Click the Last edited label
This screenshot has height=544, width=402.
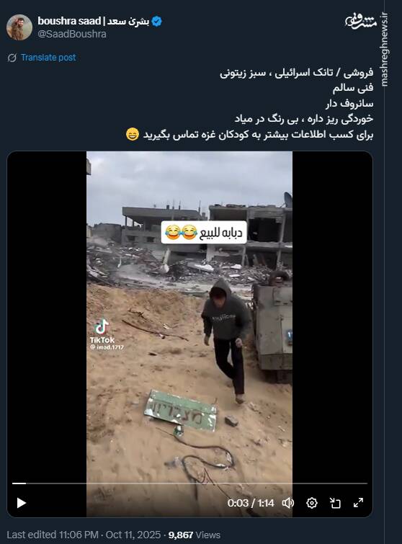point(32,535)
